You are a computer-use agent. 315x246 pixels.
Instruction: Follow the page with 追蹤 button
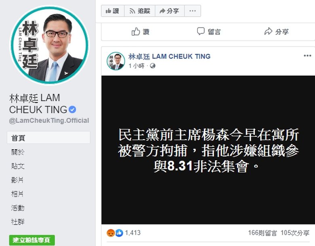tap(140, 11)
